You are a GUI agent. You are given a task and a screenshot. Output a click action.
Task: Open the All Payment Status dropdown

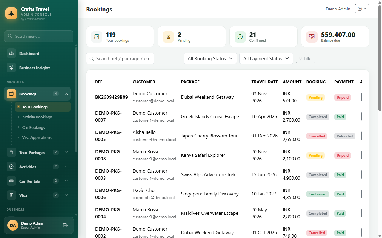pos(266,59)
